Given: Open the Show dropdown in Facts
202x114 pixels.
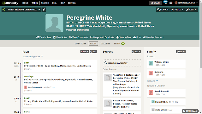Looking at the screenshot, I should coord(84,52).
